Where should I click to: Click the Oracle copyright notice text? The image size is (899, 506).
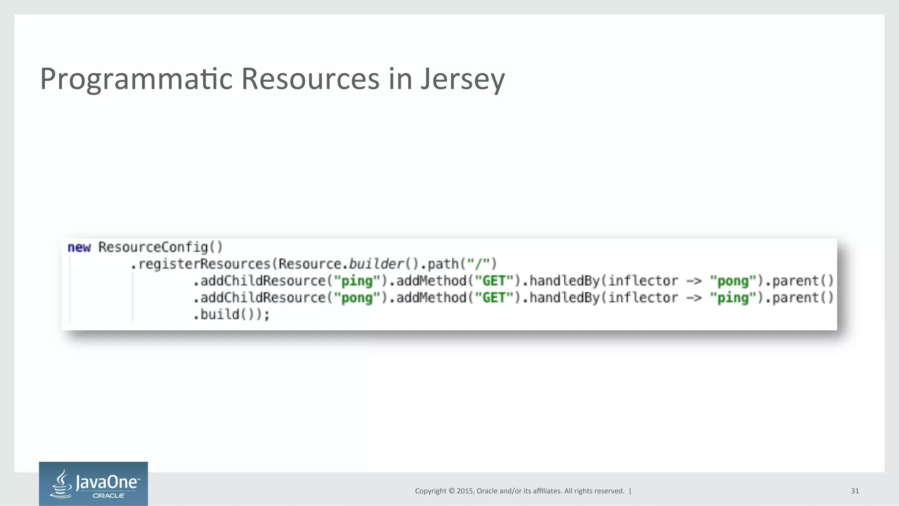point(519,491)
